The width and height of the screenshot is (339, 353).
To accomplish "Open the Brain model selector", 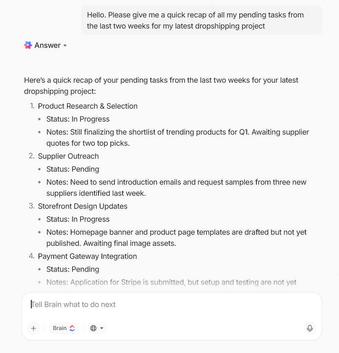I will tap(64, 328).
